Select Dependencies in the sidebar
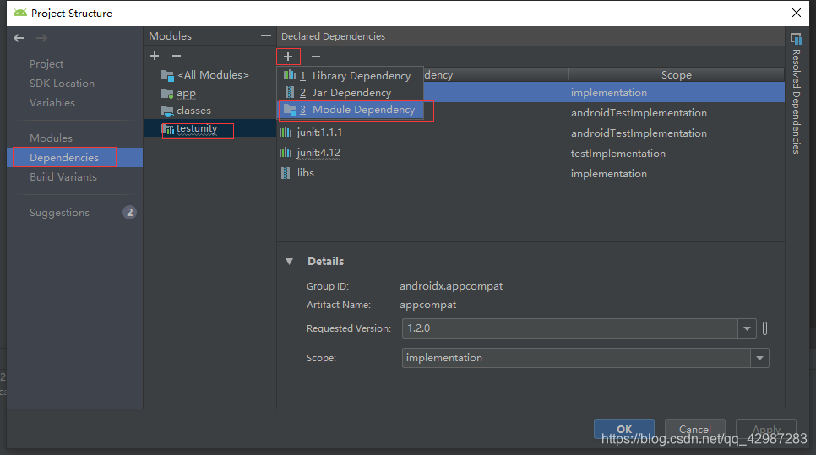816x455 pixels. [x=74, y=158]
